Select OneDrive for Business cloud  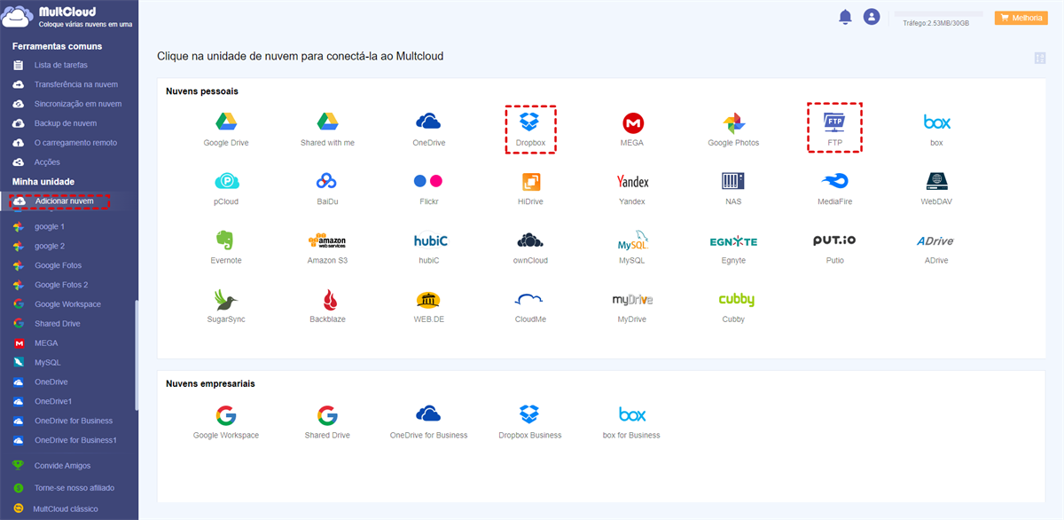429,422
